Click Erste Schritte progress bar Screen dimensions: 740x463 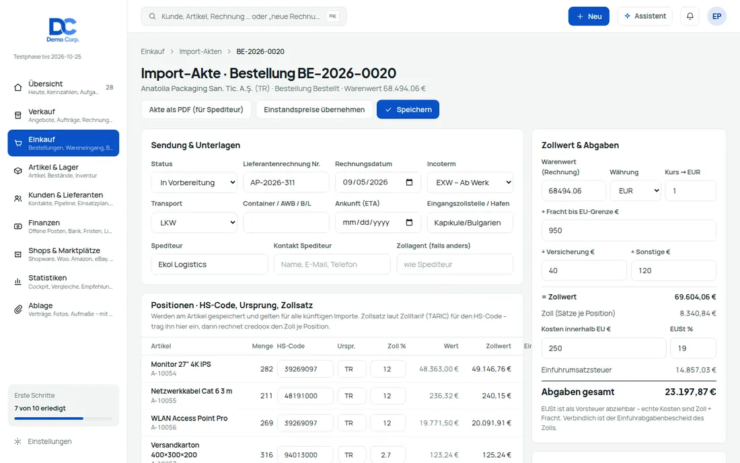(x=63, y=418)
